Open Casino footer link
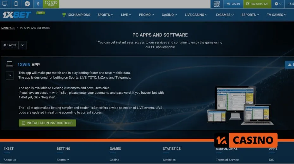The width and height of the screenshot is (294, 164). (114, 160)
